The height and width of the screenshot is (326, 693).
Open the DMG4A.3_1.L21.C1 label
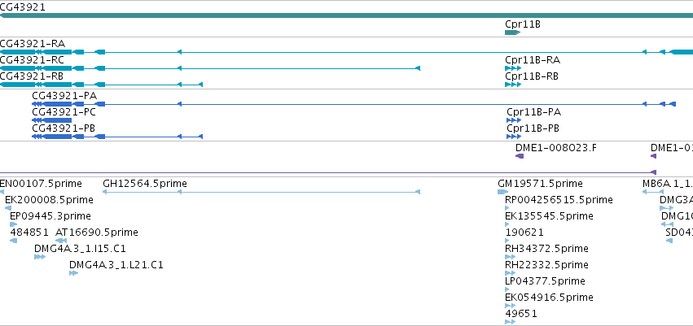[116, 265]
